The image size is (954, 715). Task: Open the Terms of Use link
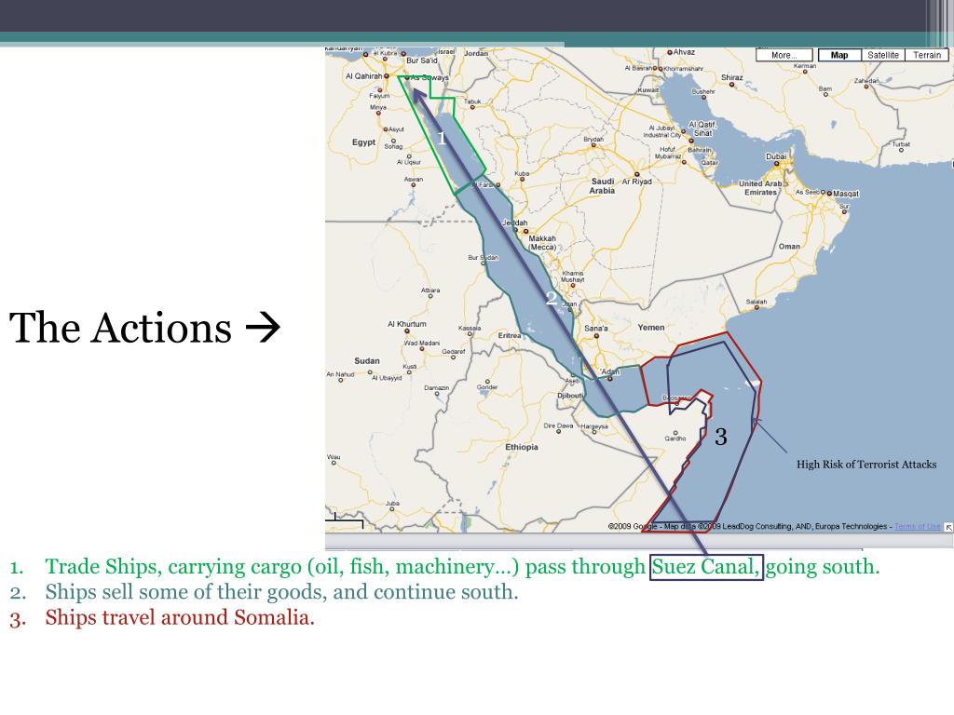(918, 527)
